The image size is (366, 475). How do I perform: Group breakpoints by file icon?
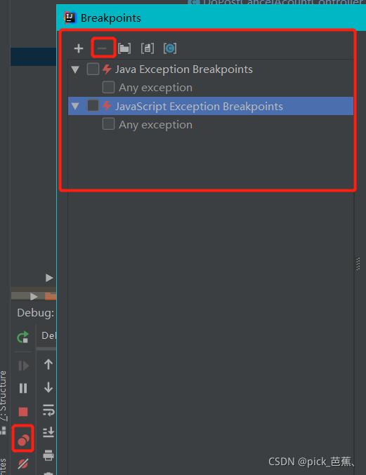tap(148, 48)
